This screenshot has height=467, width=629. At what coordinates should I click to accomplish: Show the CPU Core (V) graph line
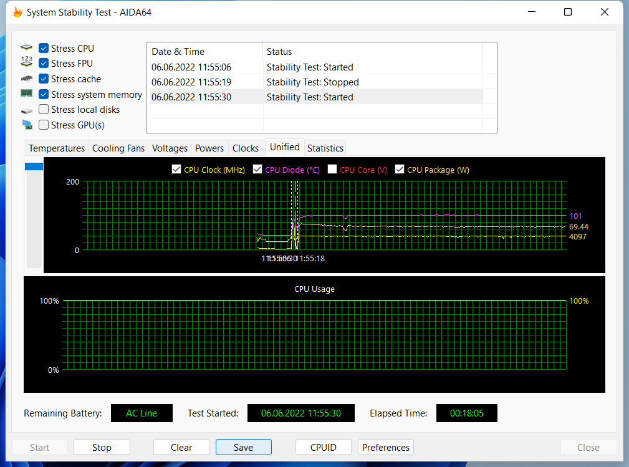(332, 170)
